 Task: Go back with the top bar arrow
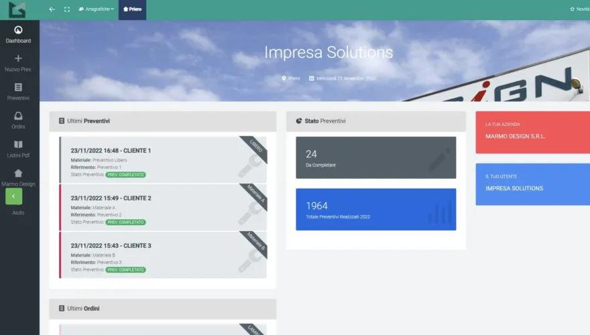(x=52, y=9)
